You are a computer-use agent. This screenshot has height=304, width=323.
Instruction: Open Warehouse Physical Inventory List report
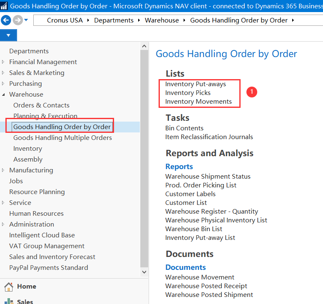click(216, 220)
